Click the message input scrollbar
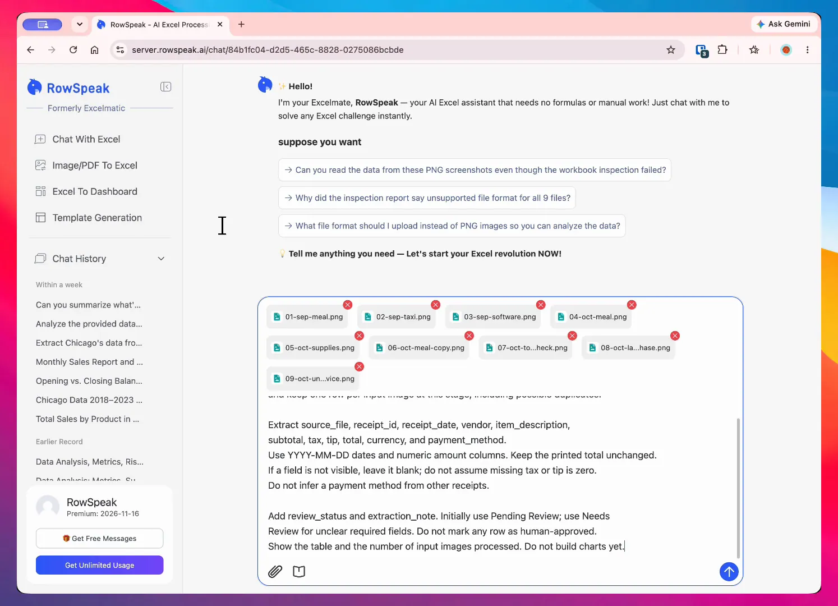This screenshot has height=606, width=838. 738,488
